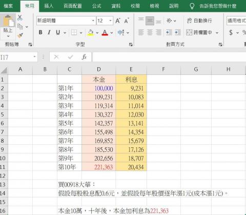Image resolution: width=246 pixels, height=215 pixels.
Task: Select column D header
Action: 99,69
